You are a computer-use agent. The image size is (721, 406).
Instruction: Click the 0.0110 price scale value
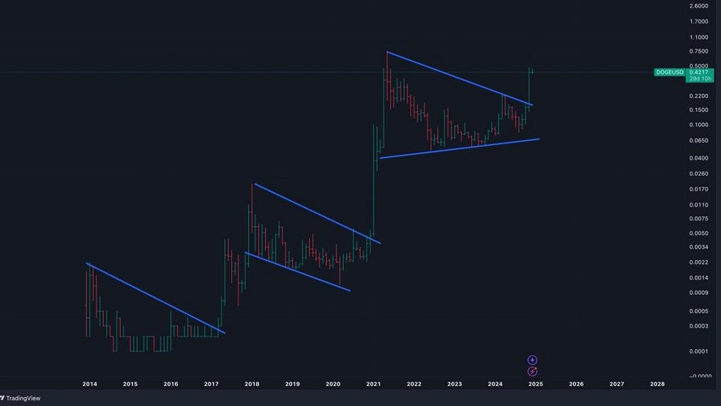(x=699, y=205)
